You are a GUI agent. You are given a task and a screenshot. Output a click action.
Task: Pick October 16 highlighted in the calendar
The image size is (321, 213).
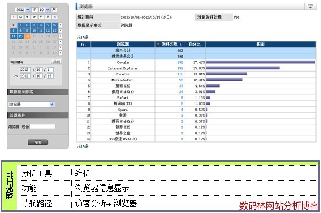pos(27,36)
